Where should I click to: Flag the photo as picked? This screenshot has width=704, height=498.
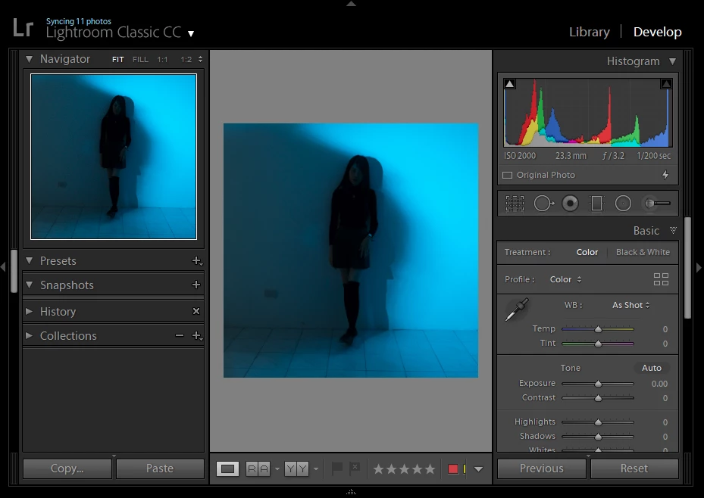click(x=336, y=468)
